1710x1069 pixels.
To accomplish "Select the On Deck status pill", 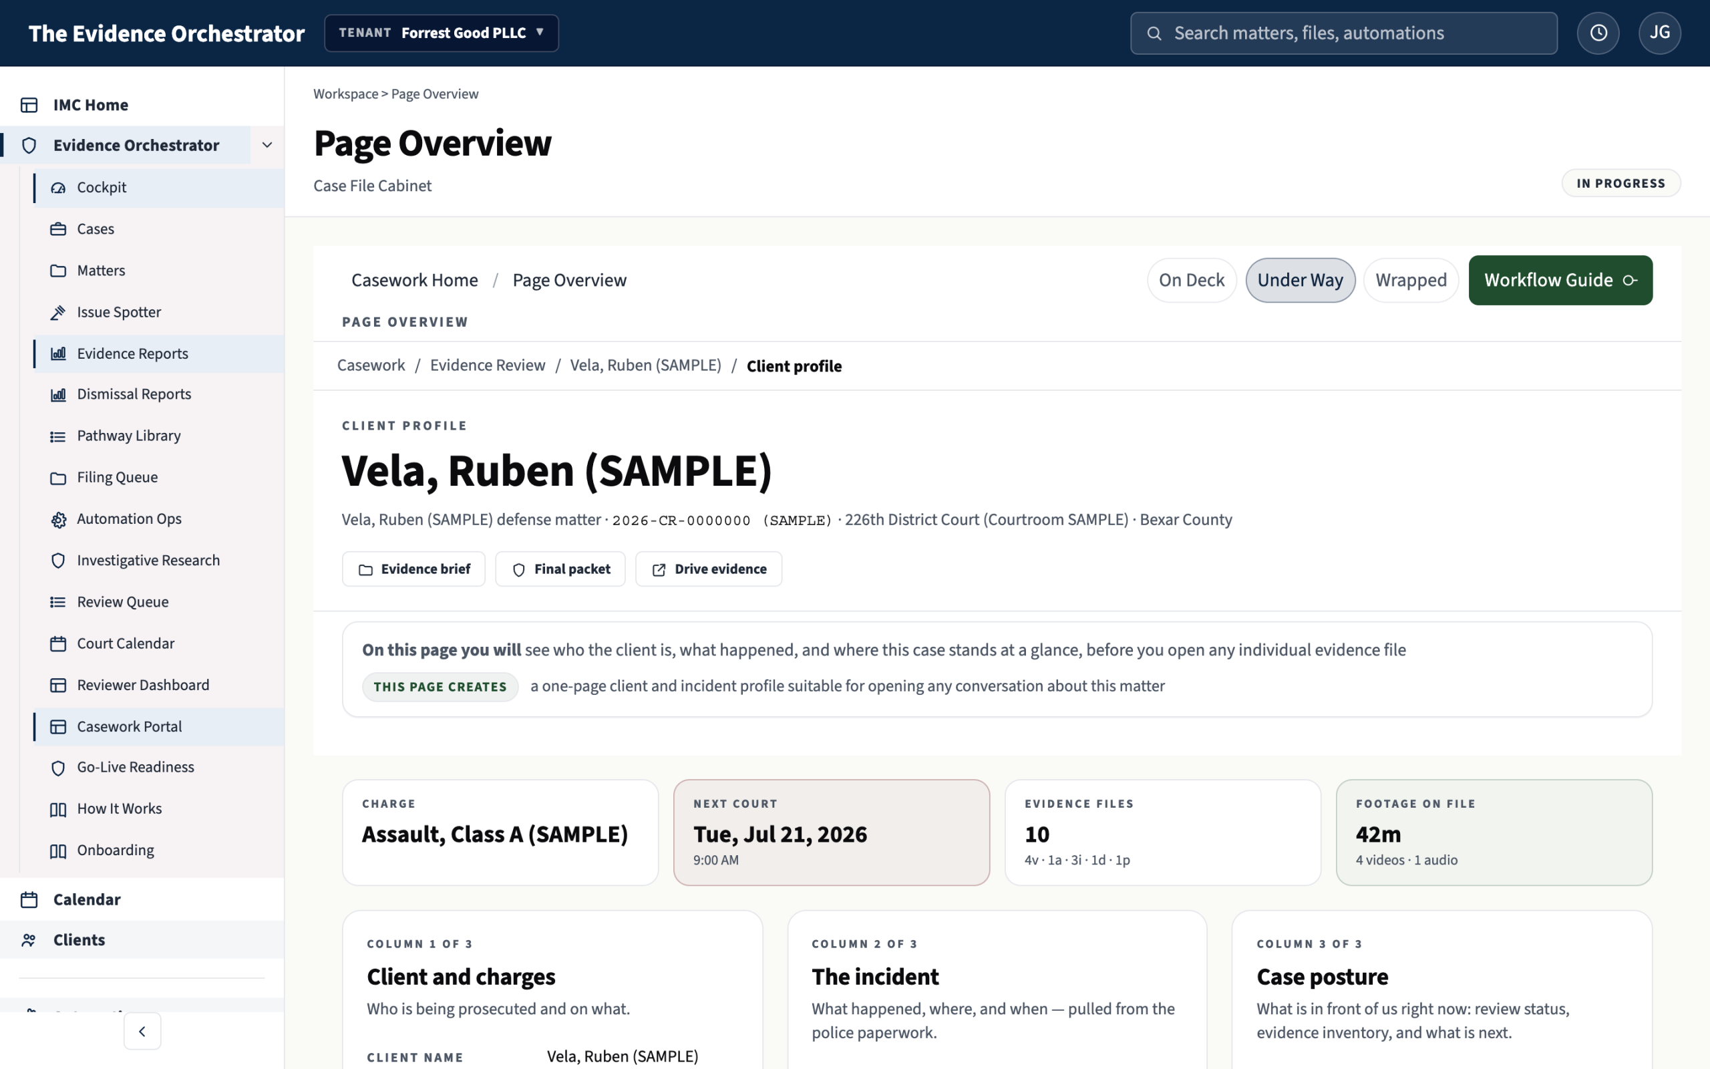I will pos(1192,280).
